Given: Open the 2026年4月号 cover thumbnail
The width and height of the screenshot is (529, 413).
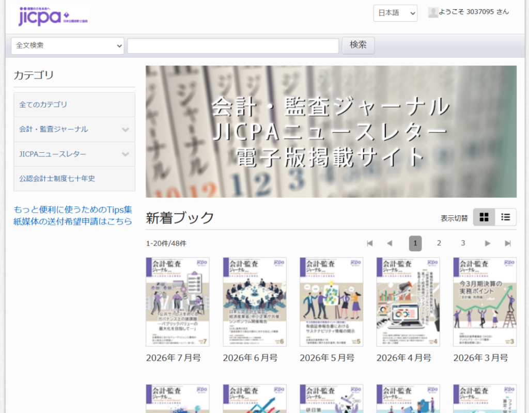Looking at the screenshot, I should click(x=408, y=302).
